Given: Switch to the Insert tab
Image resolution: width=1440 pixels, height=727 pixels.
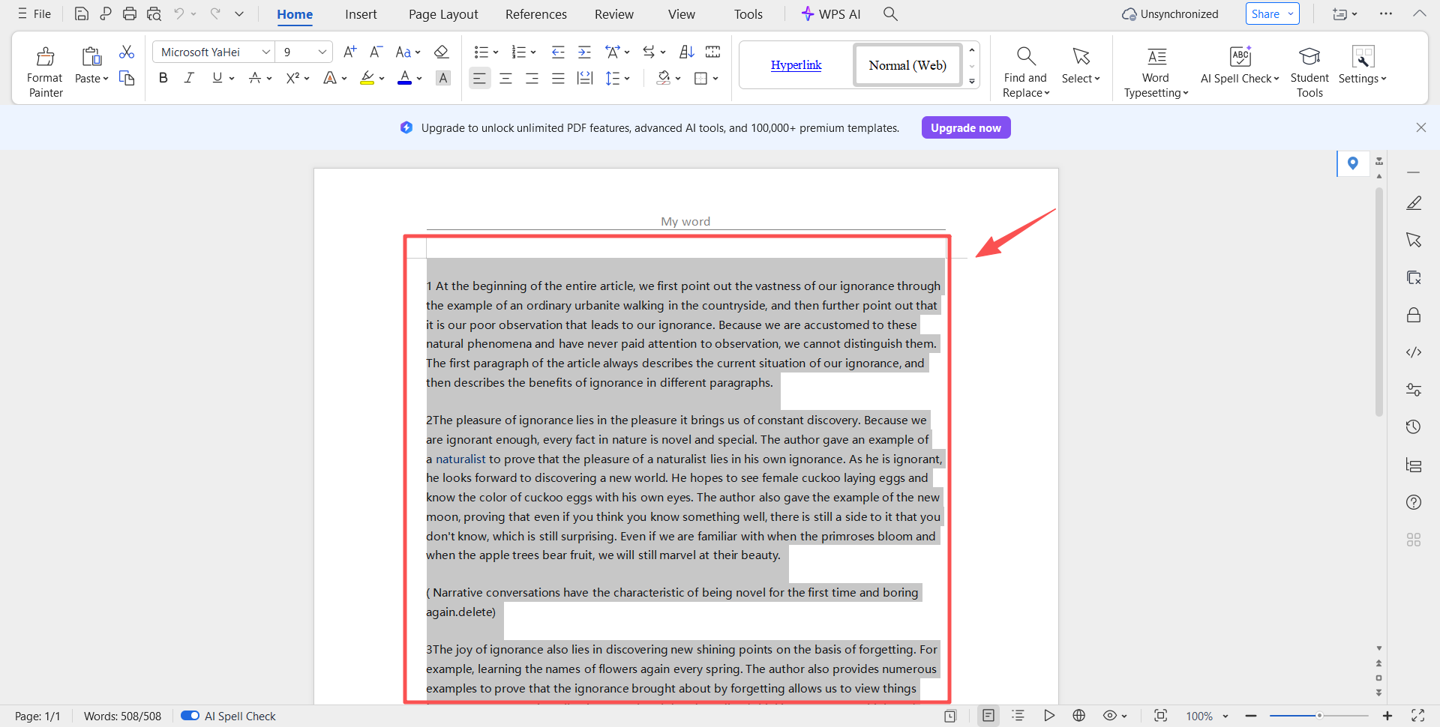Looking at the screenshot, I should (361, 14).
